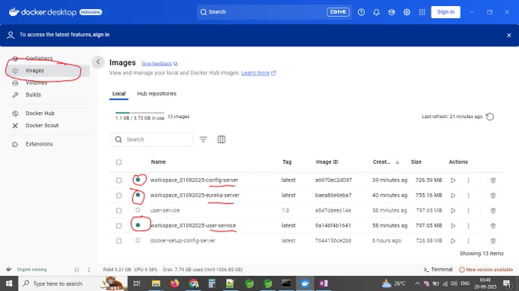This screenshot has width=519, height=291.
Task: Open the manage columns icon
Action: (221, 139)
